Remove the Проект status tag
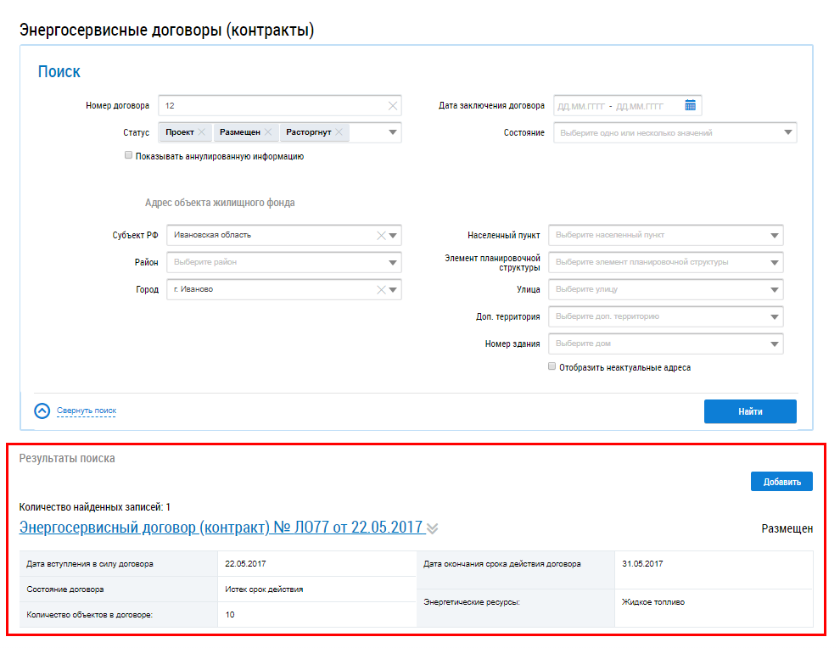Image resolution: width=840 pixels, height=648 pixels. (201, 132)
